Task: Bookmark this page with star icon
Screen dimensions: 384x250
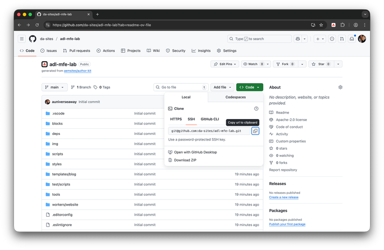Action: coord(321,25)
